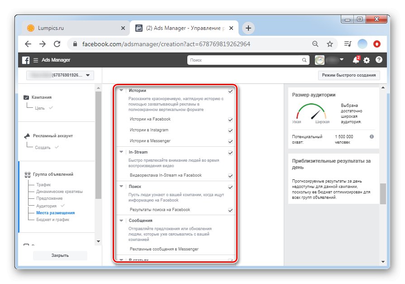Go to Бюджет и график in sidebar
Viewport: 405px width, 284px height.
pyautogui.click(x=52, y=220)
